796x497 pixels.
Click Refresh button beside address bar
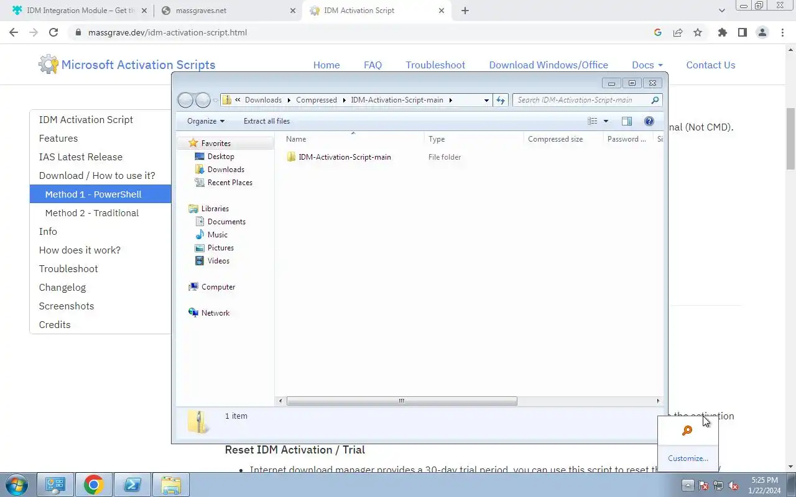[x=501, y=100]
